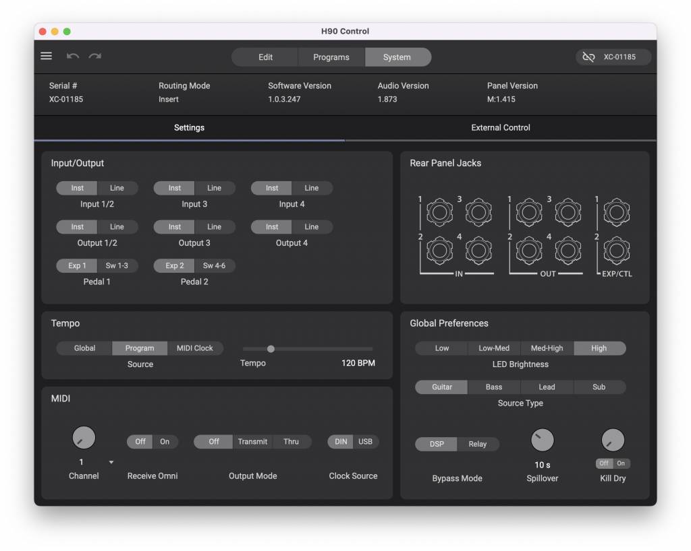The width and height of the screenshot is (691, 551).
Task: Click the Exp 1 pedal button
Action: tap(76, 265)
